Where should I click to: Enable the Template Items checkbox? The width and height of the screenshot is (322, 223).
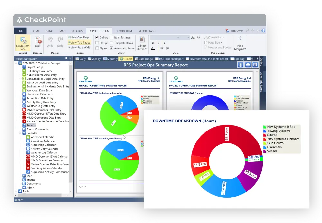[111, 43]
